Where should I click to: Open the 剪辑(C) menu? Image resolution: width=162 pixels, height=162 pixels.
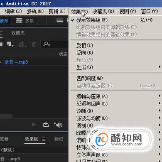click(x=57, y=11)
